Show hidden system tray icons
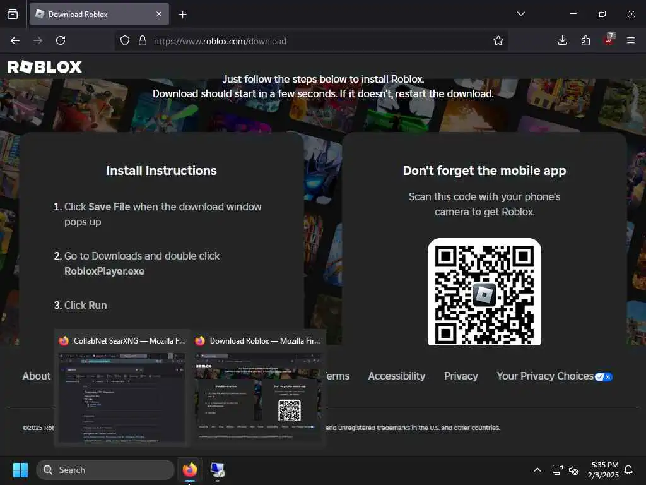 537,470
